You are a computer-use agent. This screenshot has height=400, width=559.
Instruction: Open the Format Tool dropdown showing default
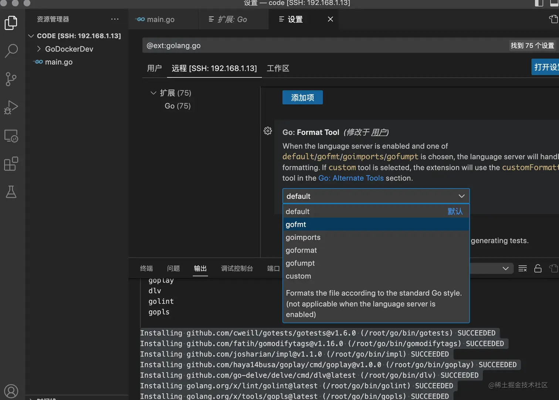376,196
